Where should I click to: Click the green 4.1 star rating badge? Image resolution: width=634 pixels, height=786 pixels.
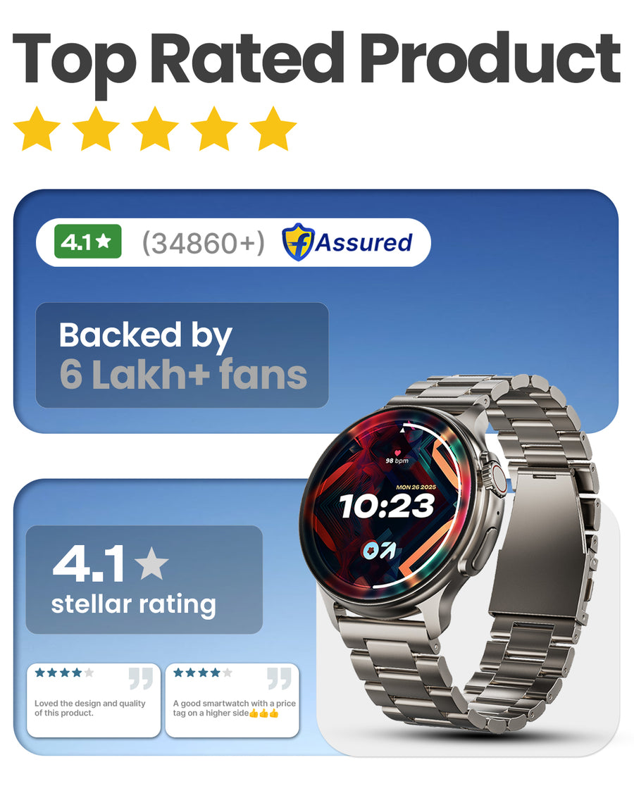(x=88, y=242)
